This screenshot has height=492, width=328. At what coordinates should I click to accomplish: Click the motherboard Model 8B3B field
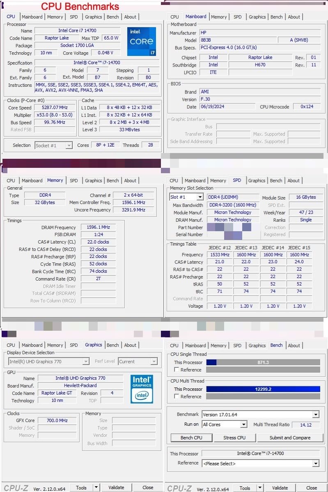click(238, 40)
